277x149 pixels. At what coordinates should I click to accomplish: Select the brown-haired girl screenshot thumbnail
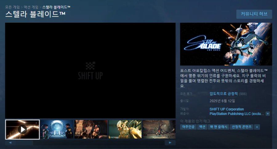coord(91,129)
